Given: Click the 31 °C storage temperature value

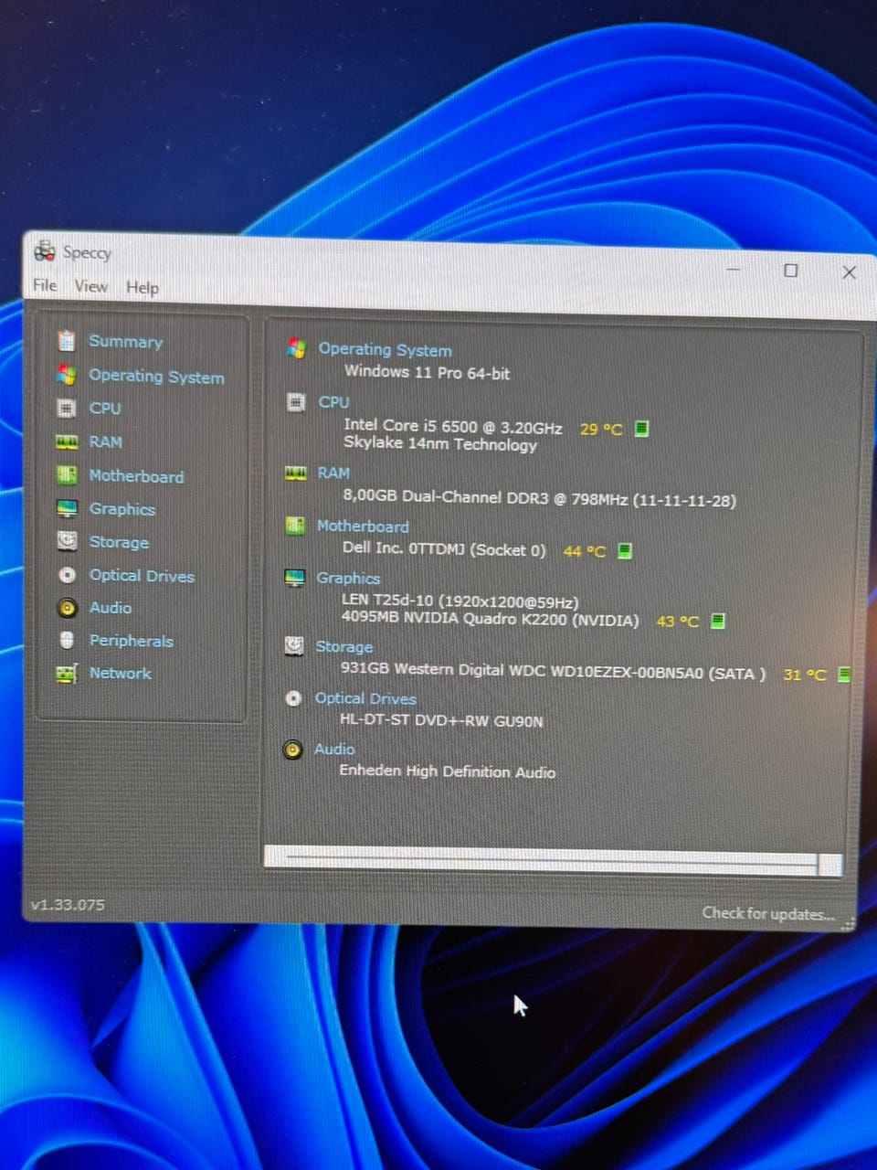Looking at the screenshot, I should pos(805,675).
